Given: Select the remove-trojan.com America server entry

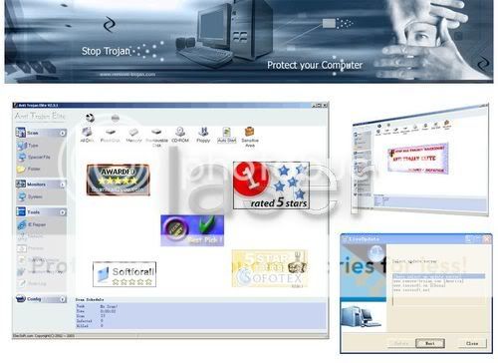Looking at the screenshot, I should (428, 281).
